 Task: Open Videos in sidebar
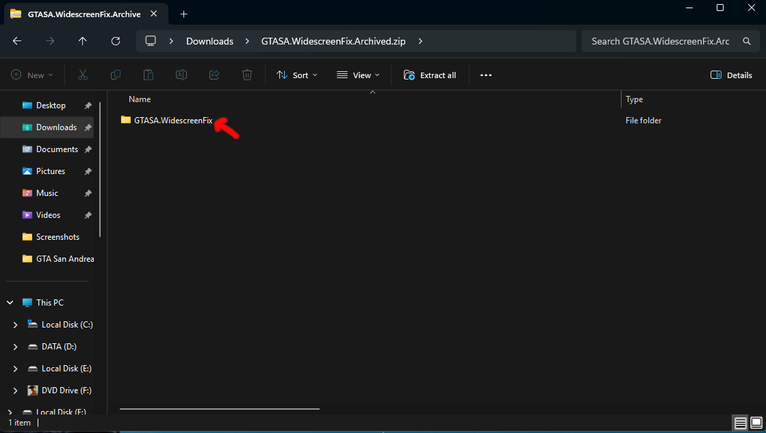pyautogui.click(x=47, y=215)
